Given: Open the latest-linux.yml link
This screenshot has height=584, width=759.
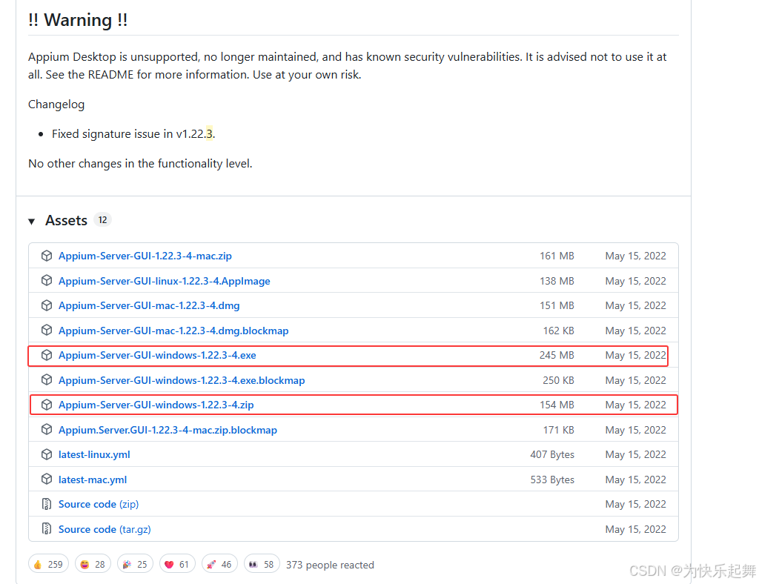Looking at the screenshot, I should [94, 455].
